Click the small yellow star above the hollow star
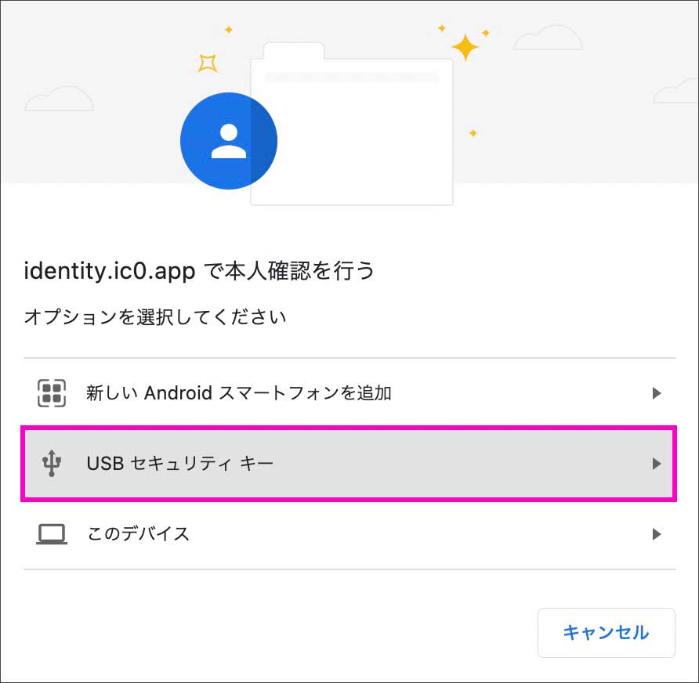The height and width of the screenshot is (683, 699). 229,30
